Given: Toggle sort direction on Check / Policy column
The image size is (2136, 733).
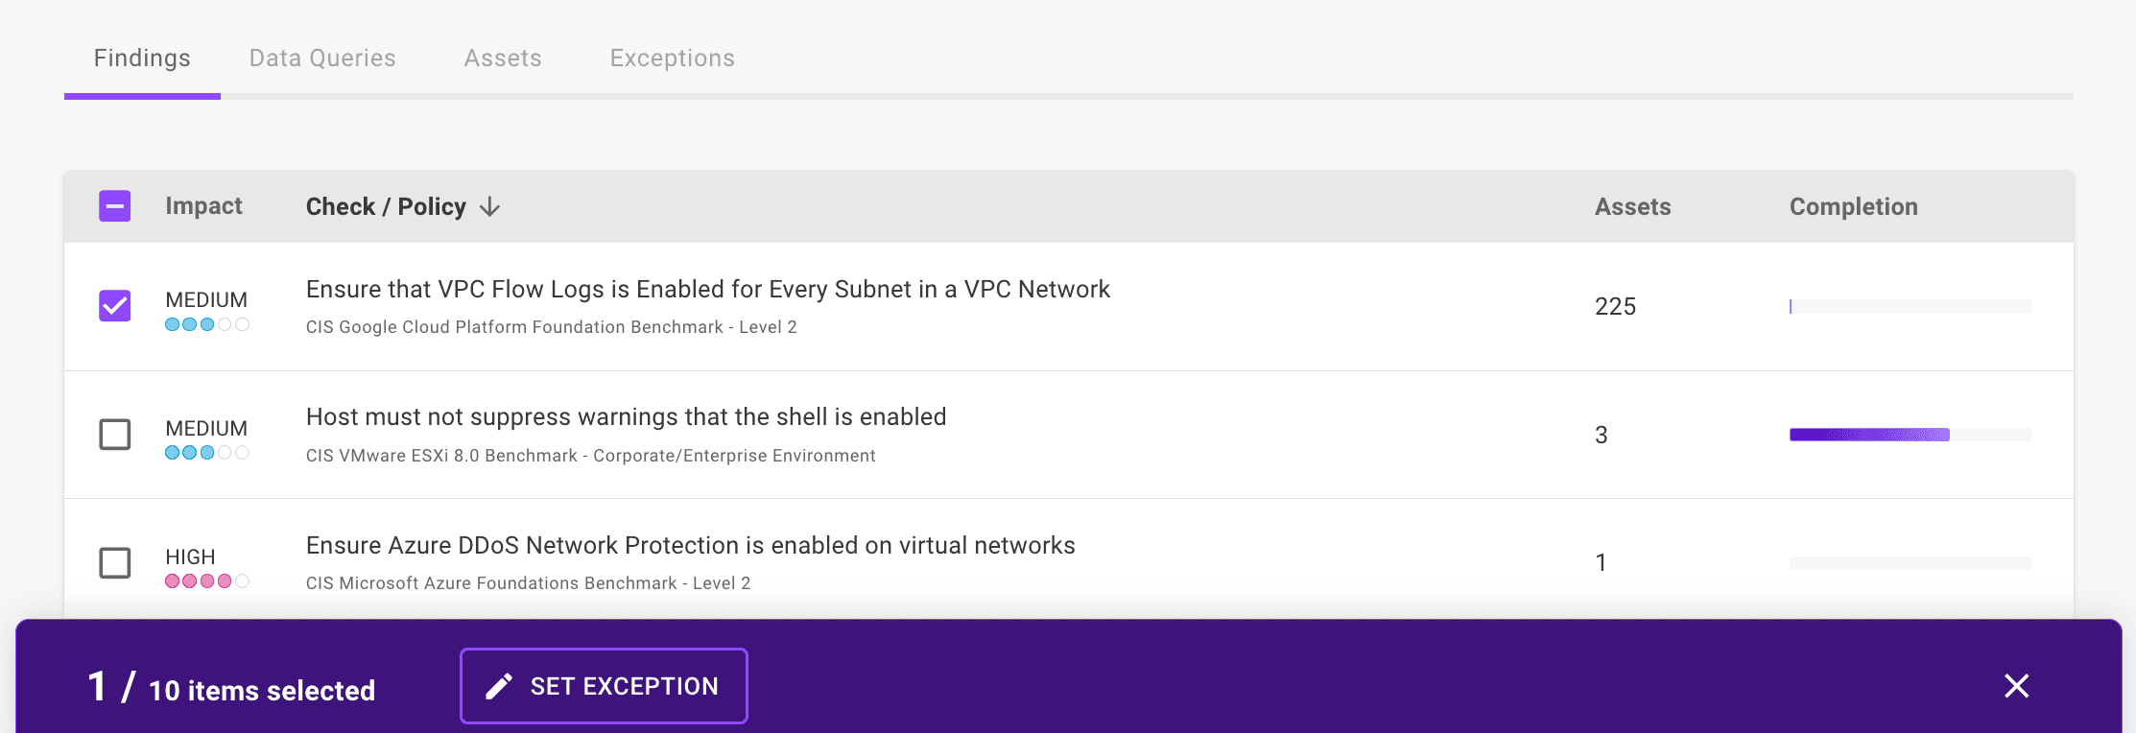Looking at the screenshot, I should [x=489, y=206].
